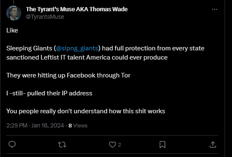Click the 'hitting up Facebook through Tor' line
This screenshot has width=232, height=157.
click(x=68, y=75)
